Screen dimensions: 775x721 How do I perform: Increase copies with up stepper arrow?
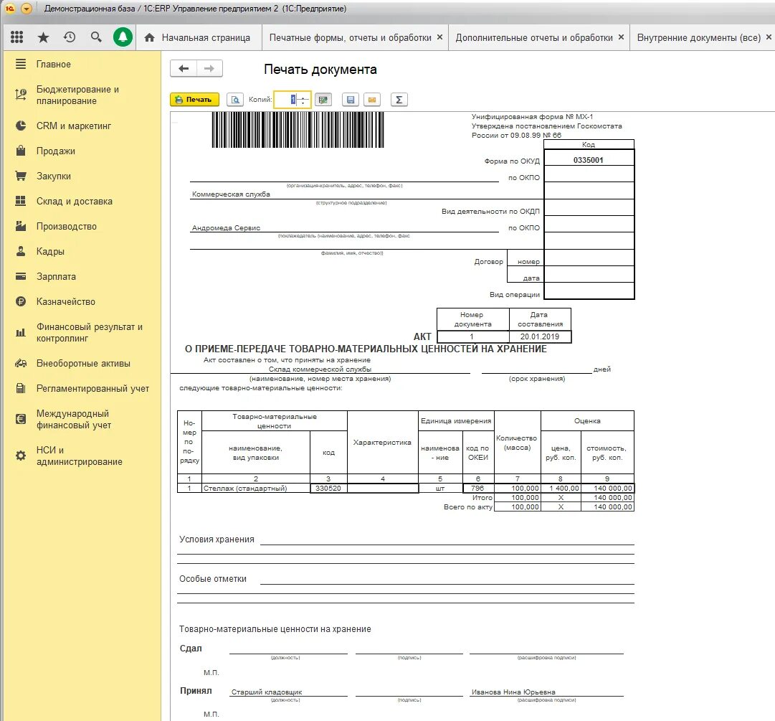tap(303, 96)
